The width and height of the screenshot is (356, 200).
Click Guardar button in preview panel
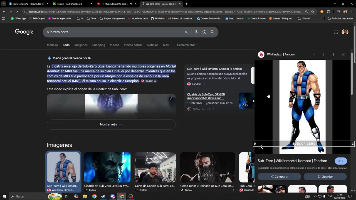(x=325, y=177)
